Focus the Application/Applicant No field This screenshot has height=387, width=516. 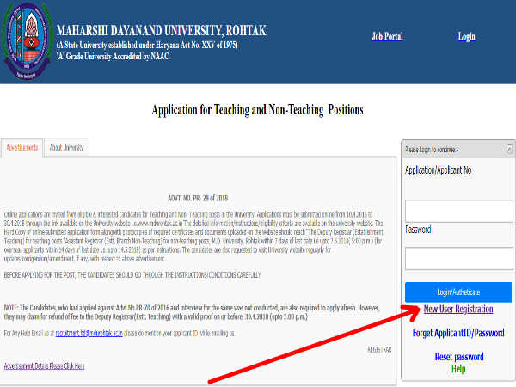458,211
